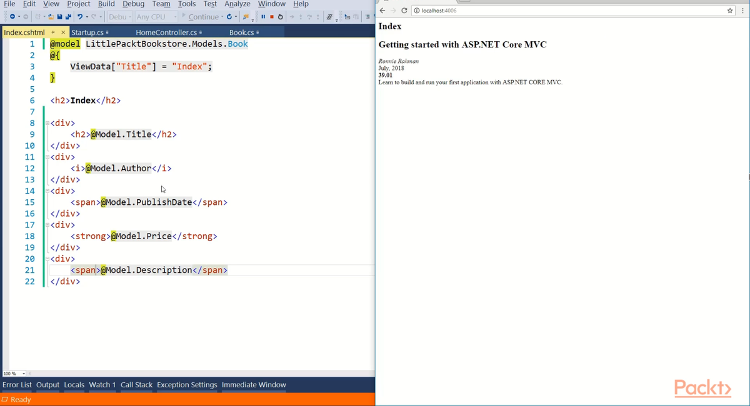The width and height of the screenshot is (750, 406).
Task: Click @Model.Title in code line 9
Action: tap(121, 134)
